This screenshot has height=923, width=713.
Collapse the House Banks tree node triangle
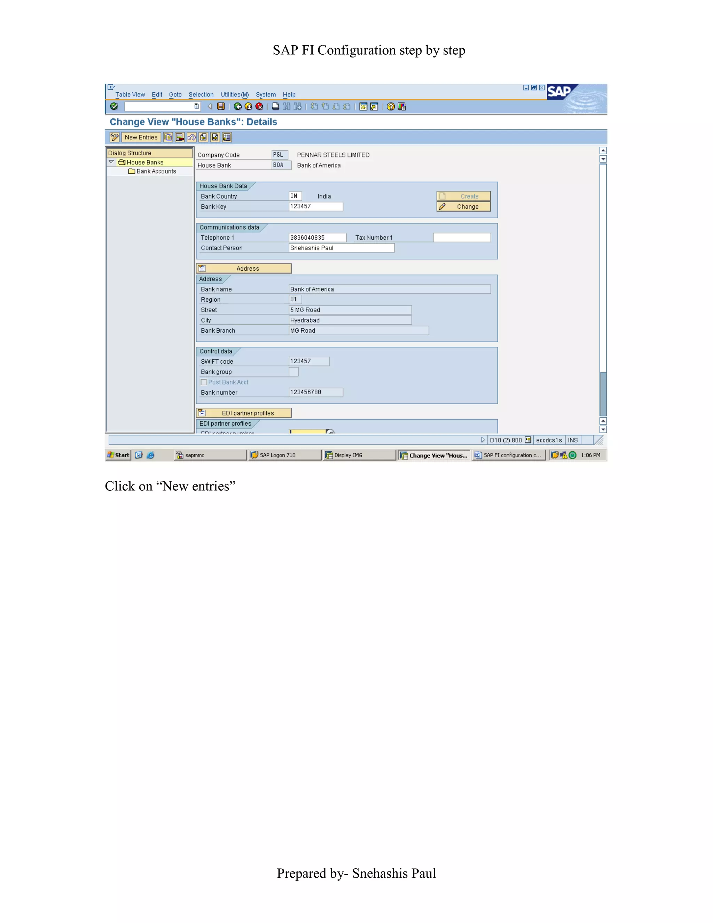tap(111, 162)
